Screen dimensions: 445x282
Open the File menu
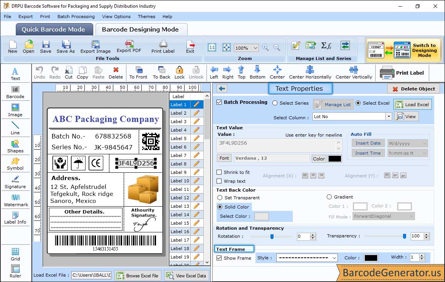8,17
